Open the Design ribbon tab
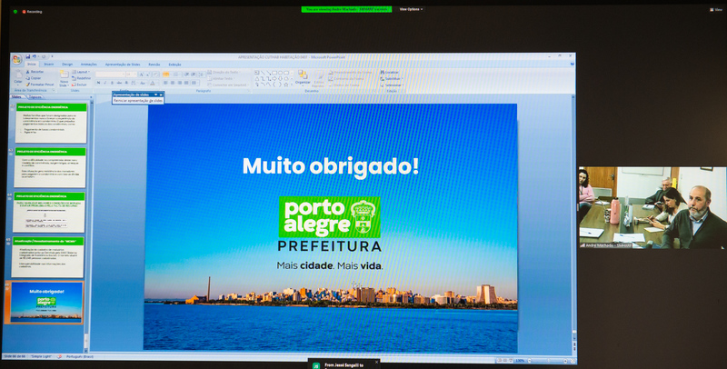This screenshot has width=727, height=369. tap(67, 65)
